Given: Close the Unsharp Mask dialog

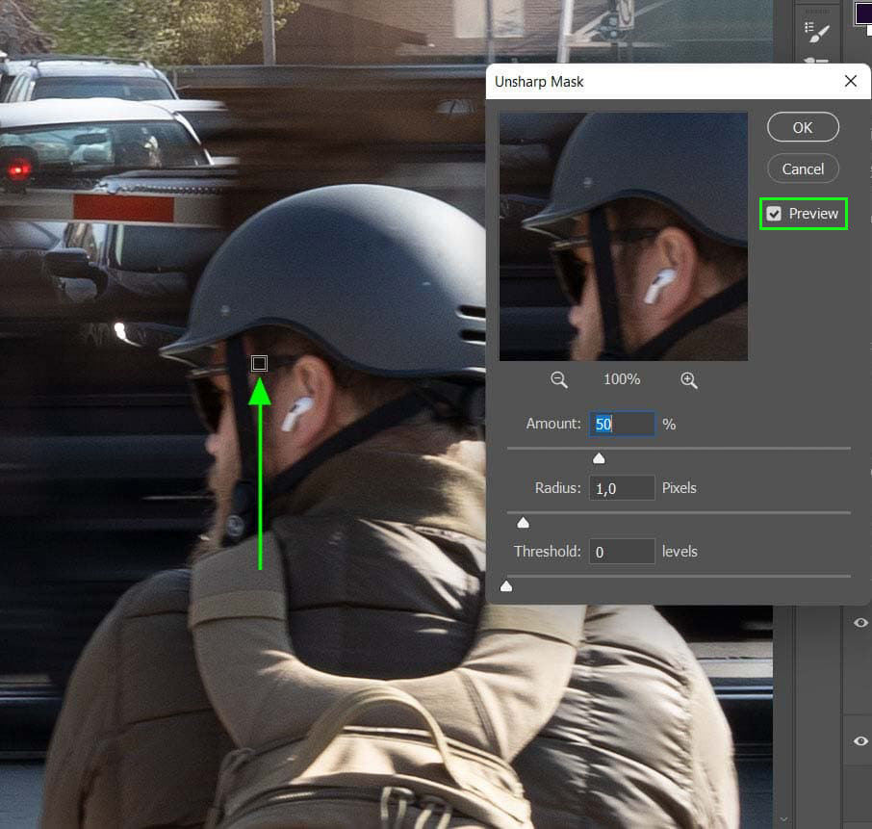Looking at the screenshot, I should coord(850,82).
